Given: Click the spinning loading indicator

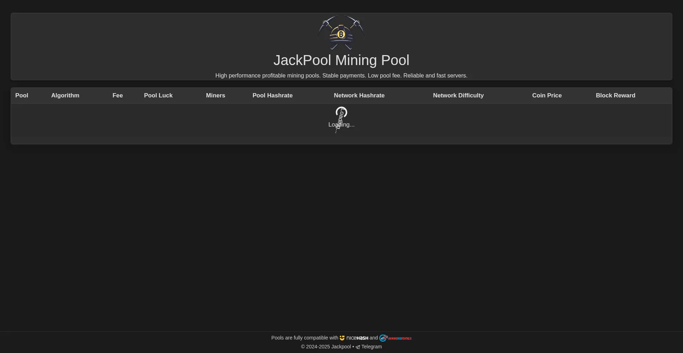Looking at the screenshot, I should click(341, 112).
